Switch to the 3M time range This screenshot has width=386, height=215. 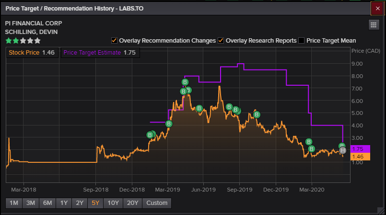click(x=31, y=203)
